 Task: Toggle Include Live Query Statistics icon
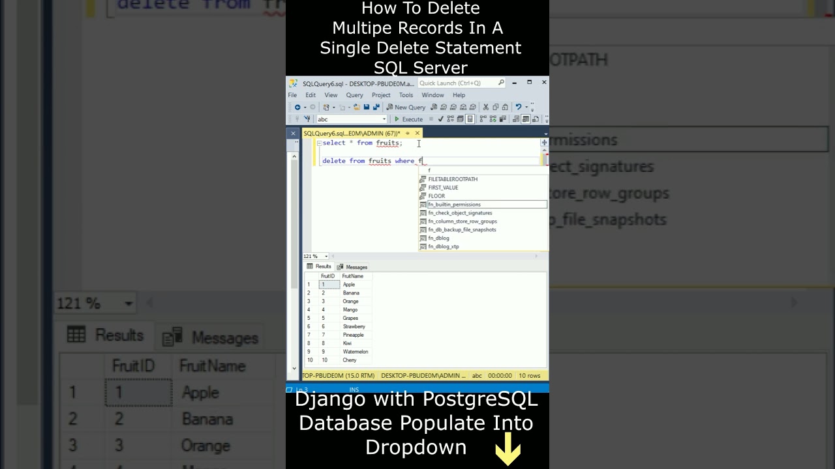493,119
